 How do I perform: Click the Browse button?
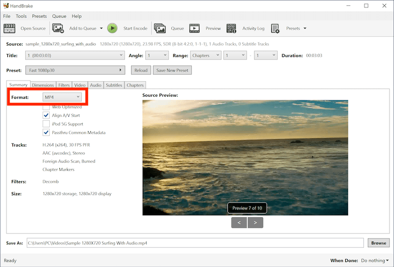click(378, 243)
